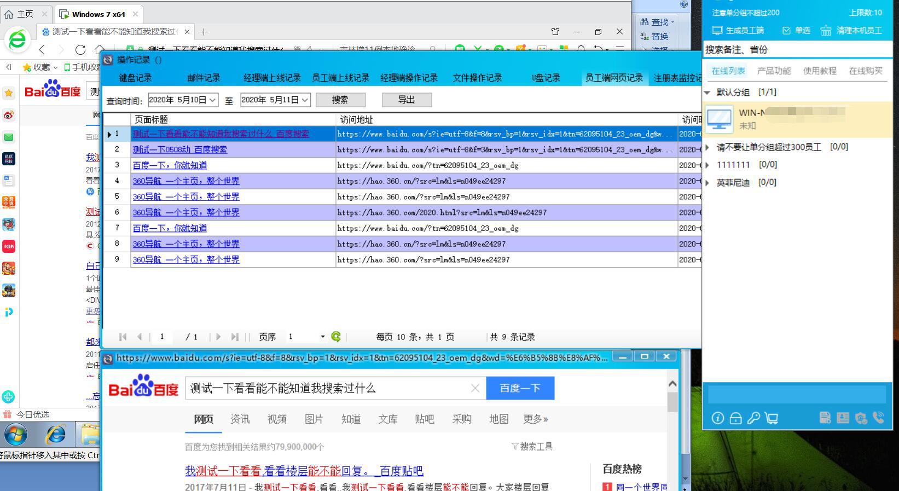The height and width of the screenshot is (491, 899).
Task: Click the info icon in bottom panel
Action: (717, 418)
